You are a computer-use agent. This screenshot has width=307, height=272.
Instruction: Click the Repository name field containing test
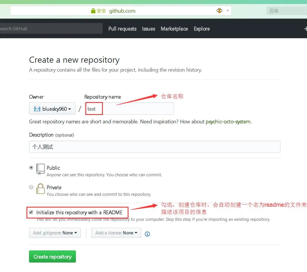coord(129,108)
